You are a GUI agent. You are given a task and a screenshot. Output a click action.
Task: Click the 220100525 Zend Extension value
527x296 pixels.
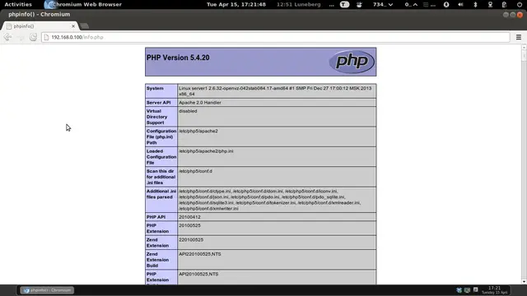(191, 240)
